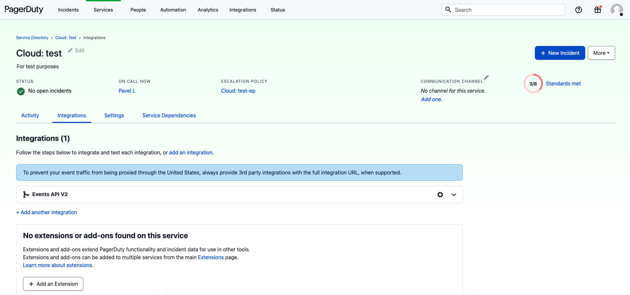The width and height of the screenshot is (630, 295).
Task: Select the Integrations service tab
Action: [x=72, y=115]
